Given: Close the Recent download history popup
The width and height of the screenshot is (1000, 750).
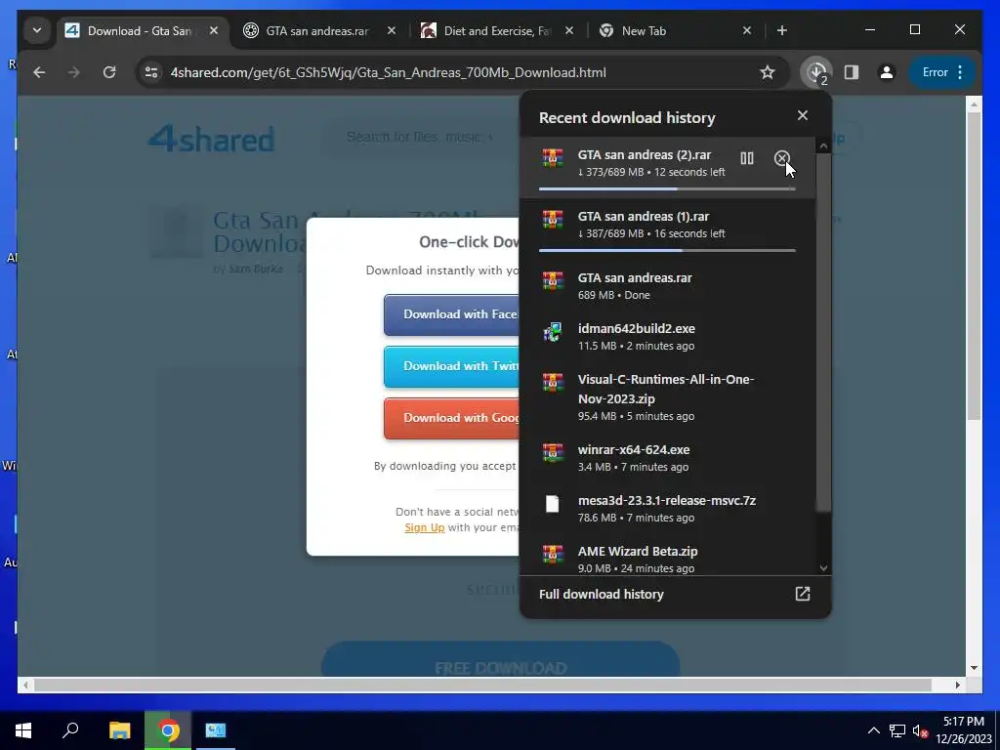Looking at the screenshot, I should tap(803, 115).
